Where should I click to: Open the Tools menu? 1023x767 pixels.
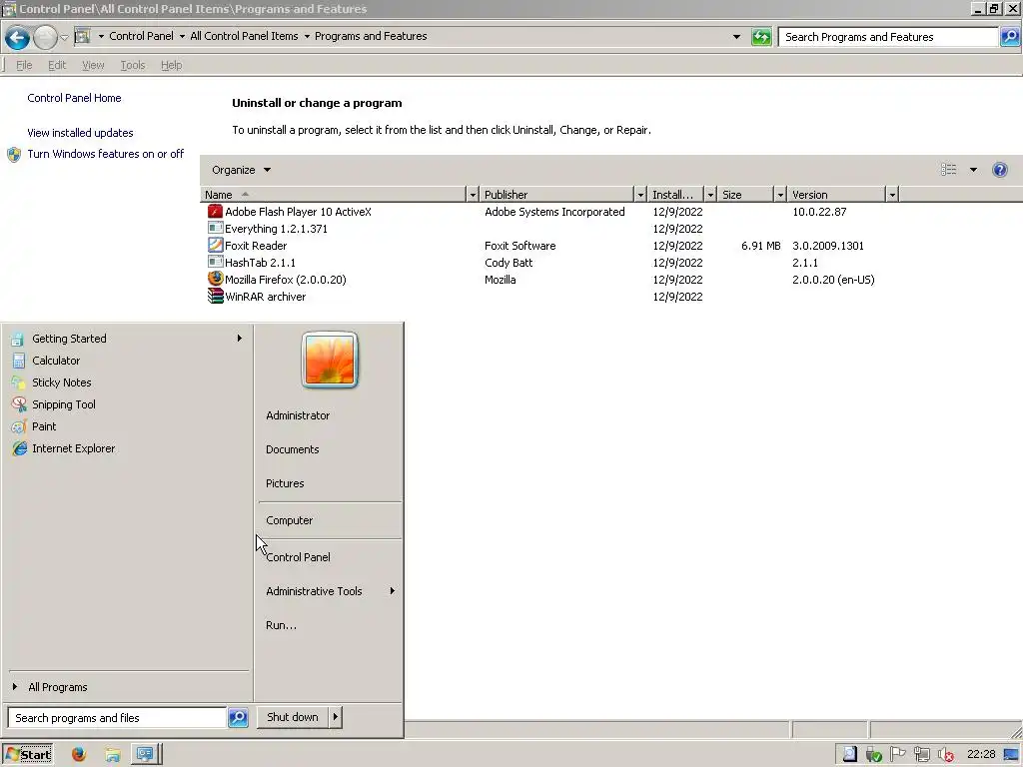pos(133,65)
